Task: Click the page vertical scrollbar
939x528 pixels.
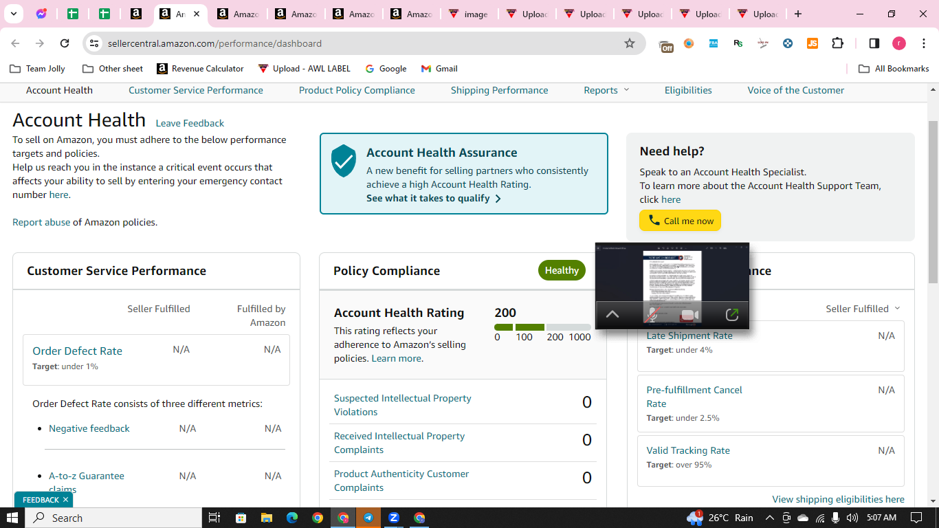Action: (933, 201)
